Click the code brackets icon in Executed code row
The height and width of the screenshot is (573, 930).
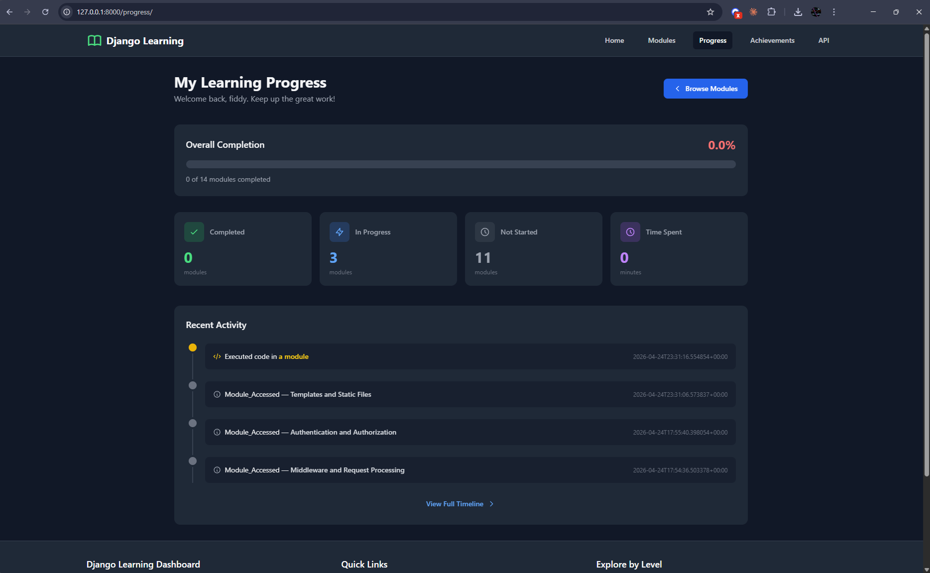(217, 356)
